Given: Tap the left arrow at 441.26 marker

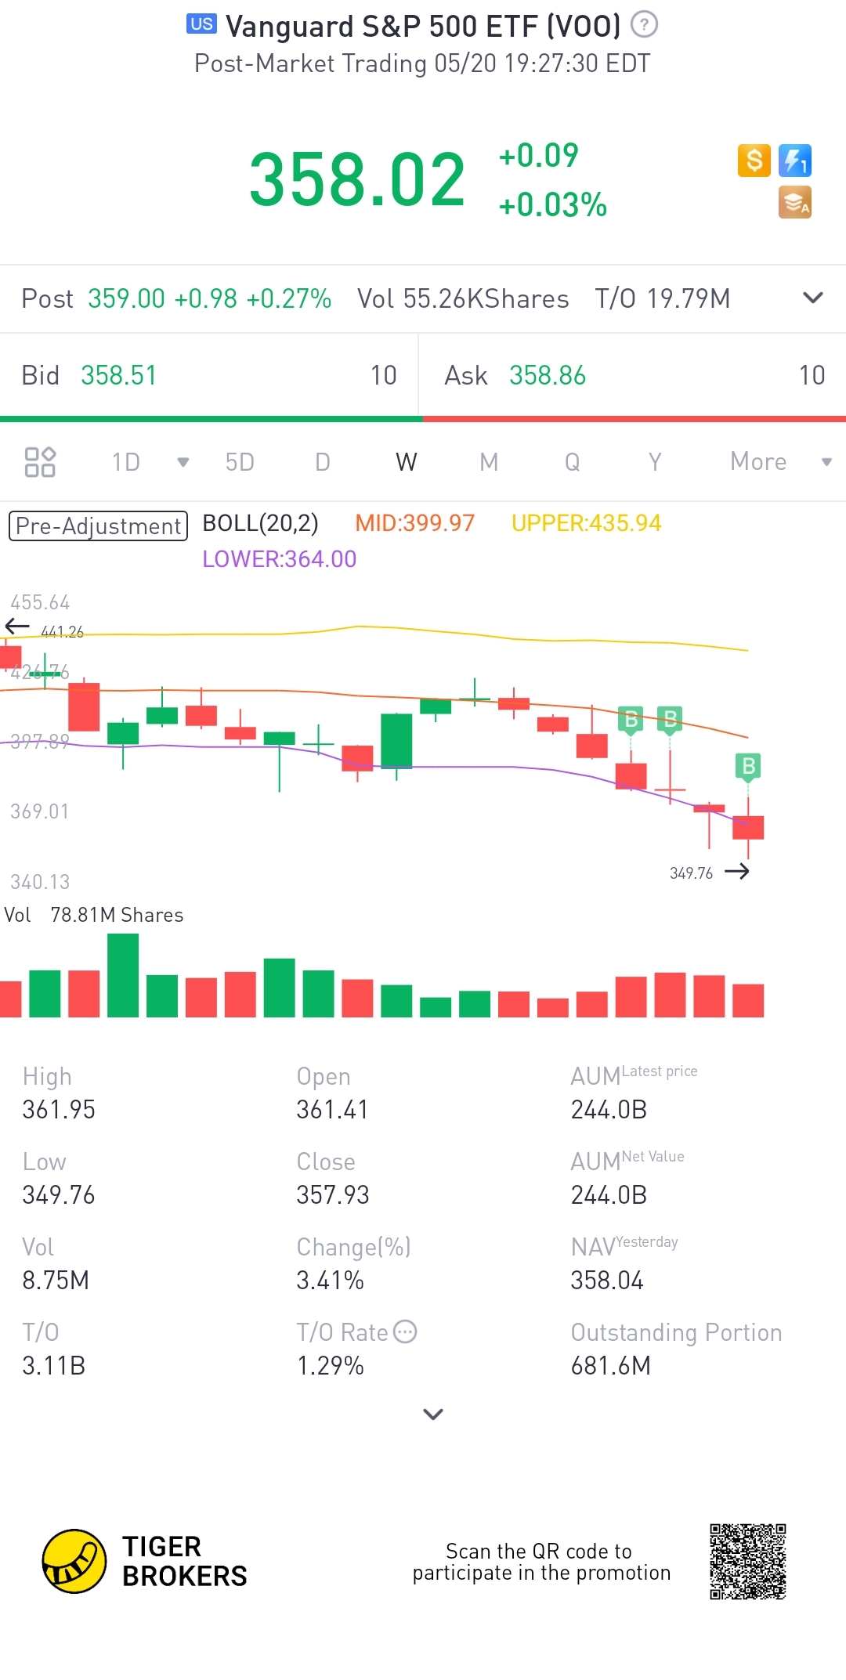Looking at the screenshot, I should pos(17,627).
